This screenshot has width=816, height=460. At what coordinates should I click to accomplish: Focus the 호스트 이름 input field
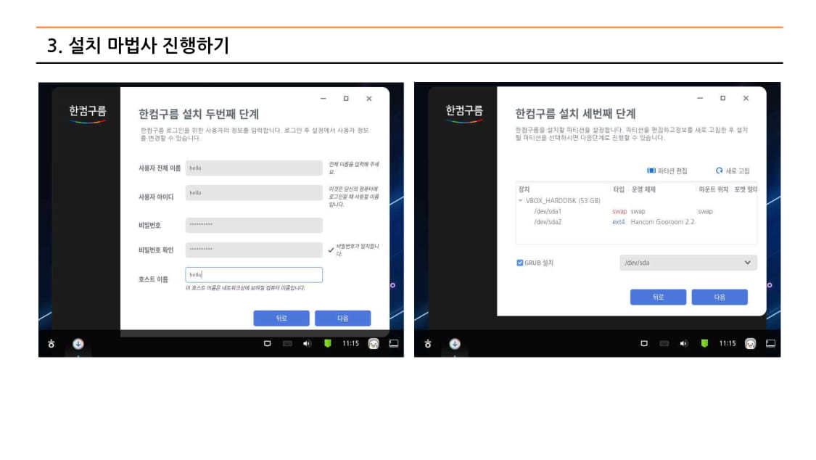click(254, 275)
